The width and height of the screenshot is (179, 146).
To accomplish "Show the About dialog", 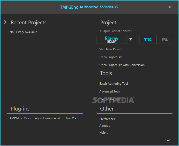I will (105, 126).
